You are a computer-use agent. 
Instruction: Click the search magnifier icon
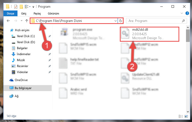coord(183,21)
